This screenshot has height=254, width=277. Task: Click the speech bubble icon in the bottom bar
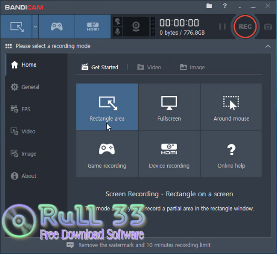click(x=70, y=245)
